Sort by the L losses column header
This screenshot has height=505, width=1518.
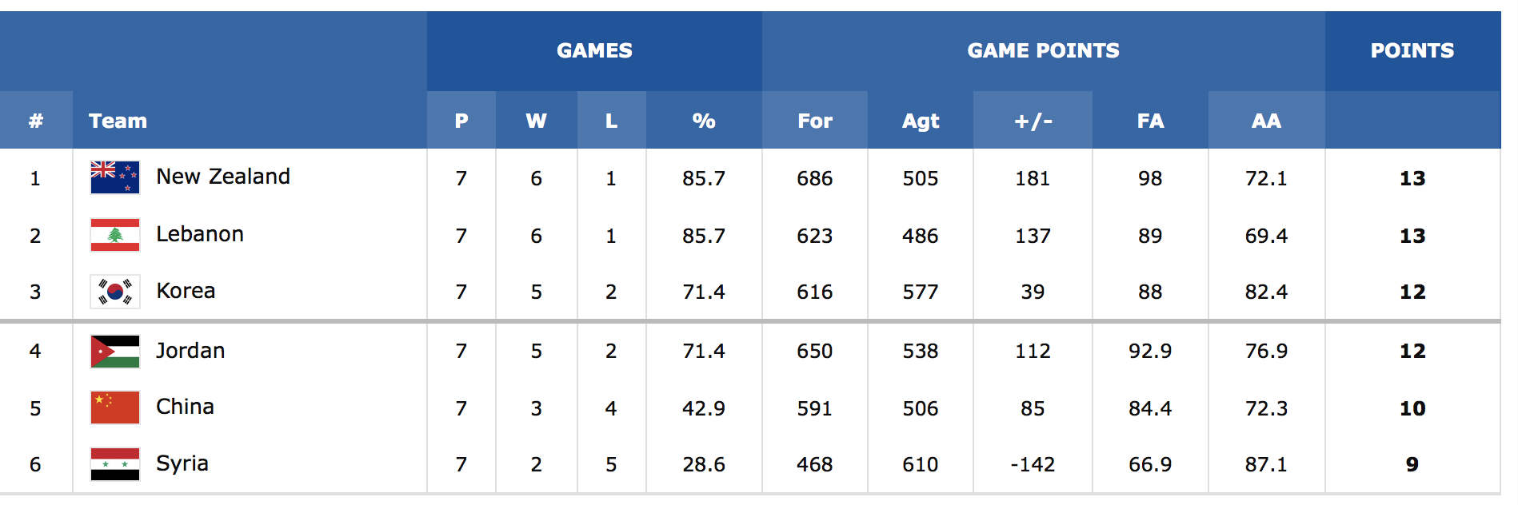[x=611, y=121]
